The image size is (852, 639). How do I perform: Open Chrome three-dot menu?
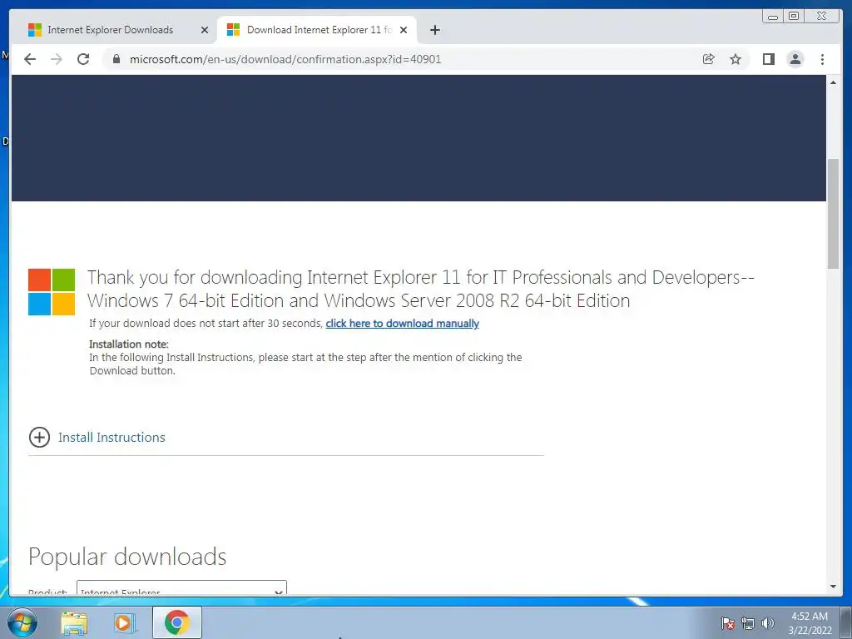822,59
